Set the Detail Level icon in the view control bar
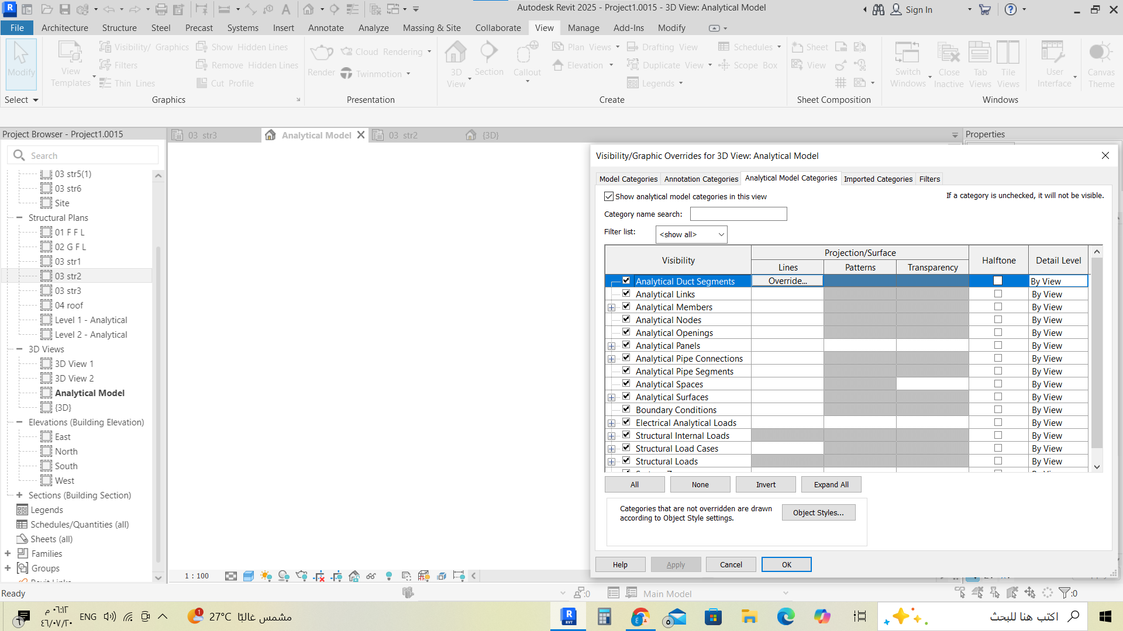Viewport: 1123px width, 631px height. [x=231, y=576]
